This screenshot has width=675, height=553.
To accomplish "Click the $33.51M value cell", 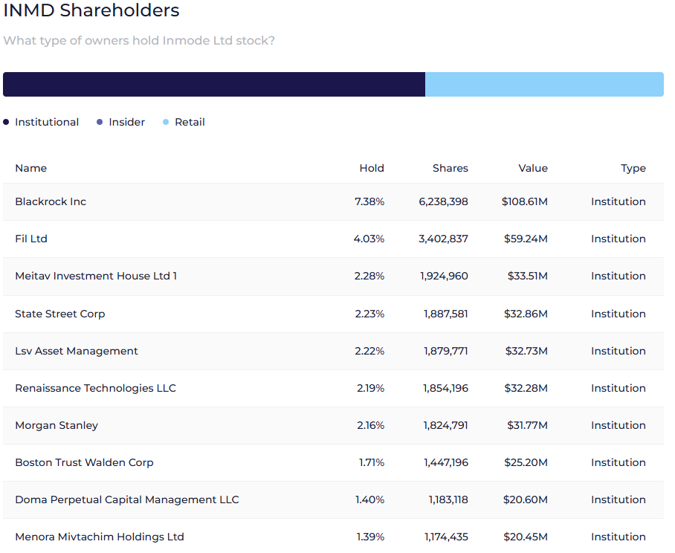I will (528, 276).
